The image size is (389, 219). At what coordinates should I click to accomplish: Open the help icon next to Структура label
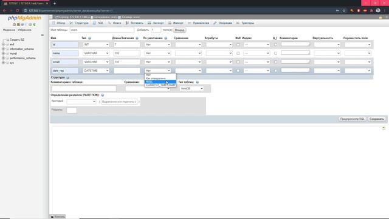[x=67, y=77]
